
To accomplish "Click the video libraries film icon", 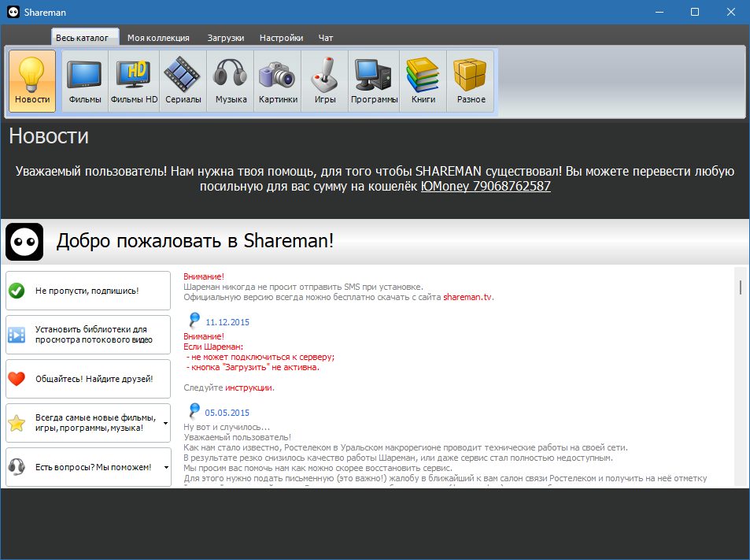I will coord(17,335).
